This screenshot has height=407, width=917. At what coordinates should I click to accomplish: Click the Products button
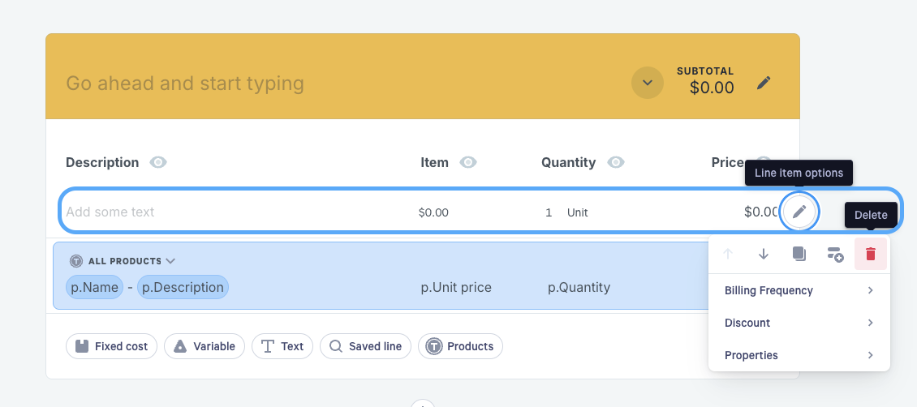460,346
